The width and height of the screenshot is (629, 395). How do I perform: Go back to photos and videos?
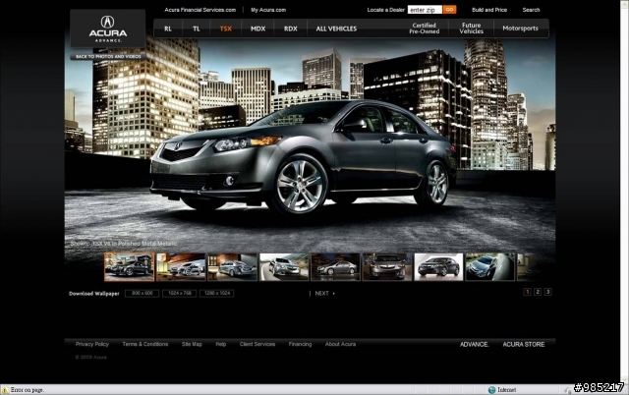pyautogui.click(x=108, y=57)
